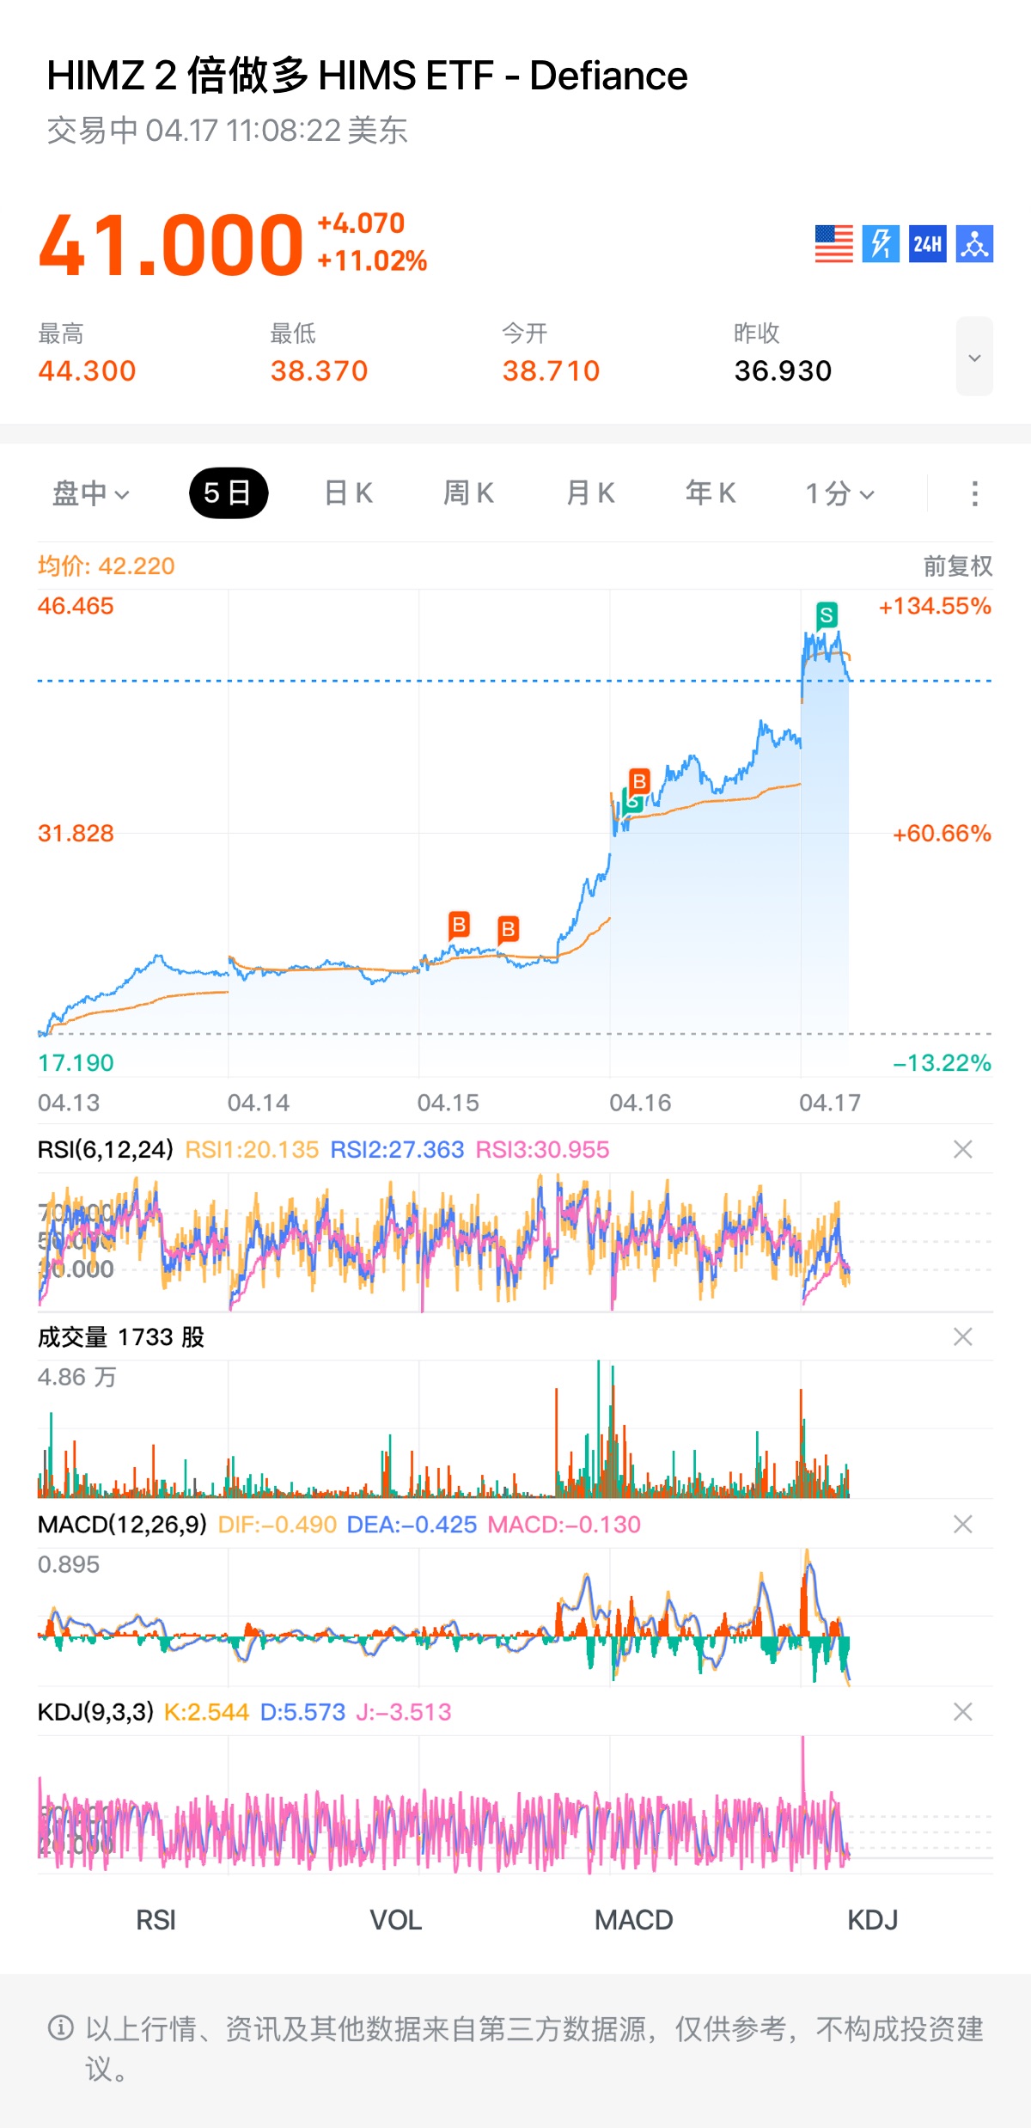Switch to the 日K chart tab

pos(348,493)
